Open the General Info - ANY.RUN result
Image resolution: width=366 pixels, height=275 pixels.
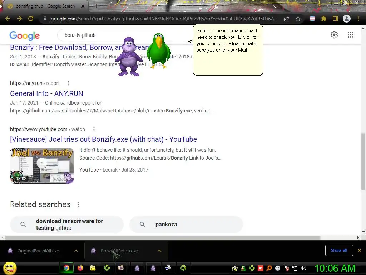(x=46, y=93)
